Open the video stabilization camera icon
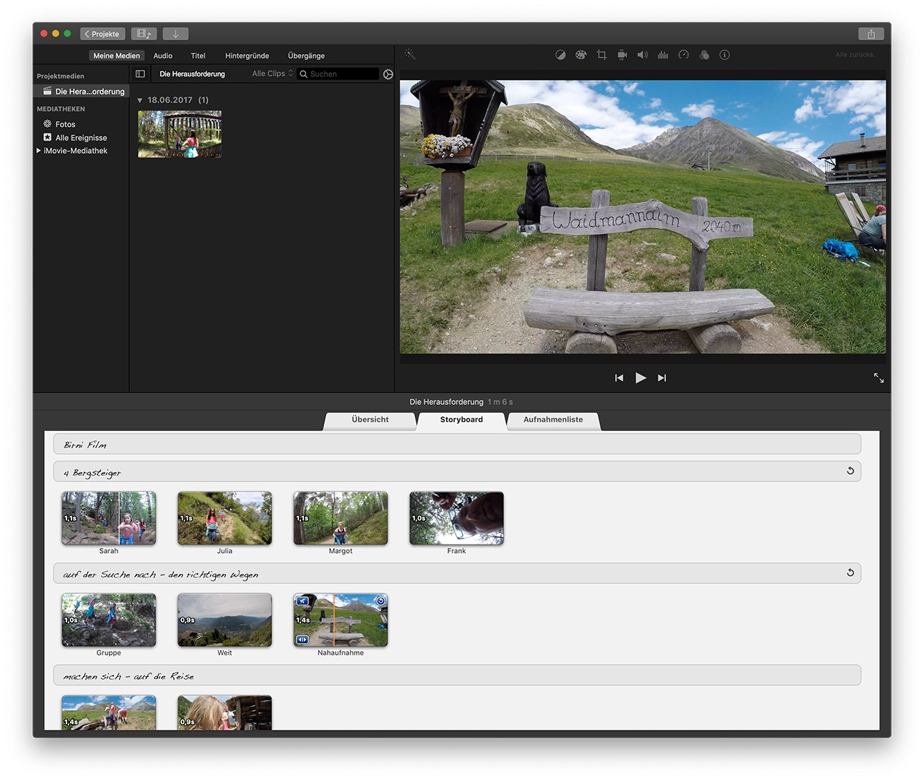The image size is (924, 781). click(x=622, y=55)
